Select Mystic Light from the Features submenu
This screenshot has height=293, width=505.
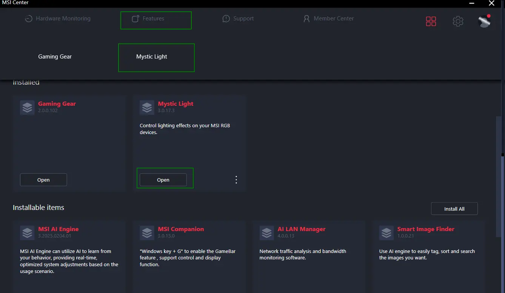click(152, 57)
